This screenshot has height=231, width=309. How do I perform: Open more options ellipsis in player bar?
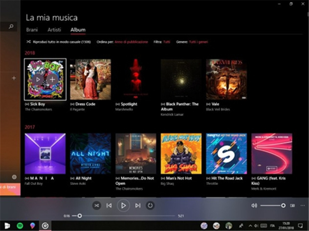(303, 206)
